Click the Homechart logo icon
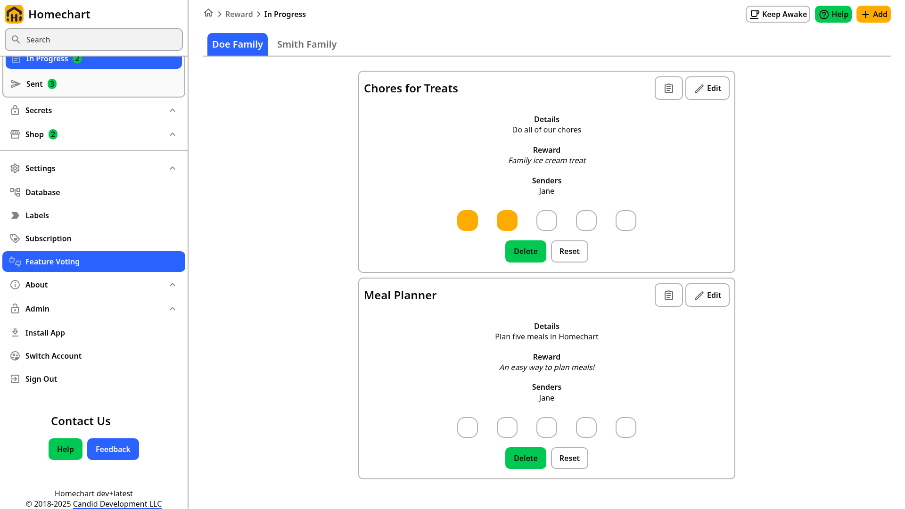905x509 pixels. tap(14, 14)
